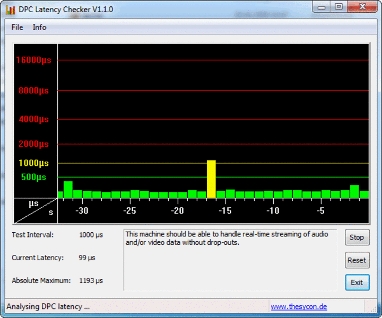Viewport: 382px width, 318px height.
Task: Maximize the DPC Latency Checker window
Action: [338, 7]
